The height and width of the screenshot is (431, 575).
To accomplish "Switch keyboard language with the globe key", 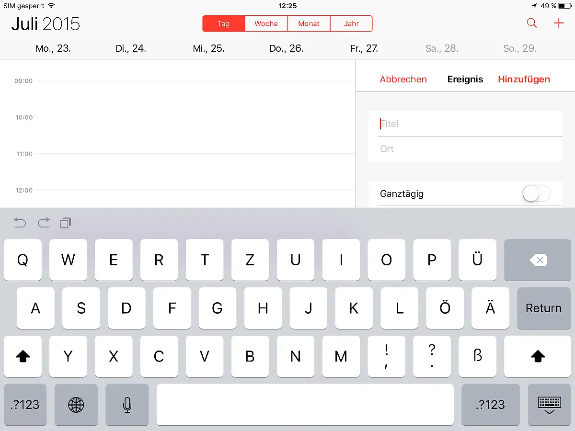I will [x=76, y=405].
